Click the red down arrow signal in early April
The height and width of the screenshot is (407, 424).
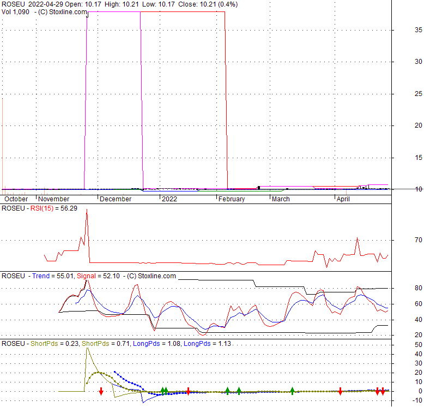coord(340,391)
